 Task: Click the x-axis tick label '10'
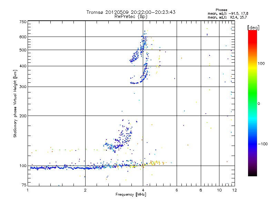click(219, 190)
